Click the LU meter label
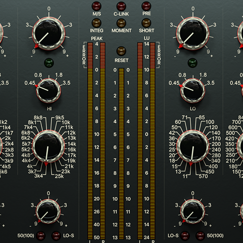Viewport: 243px width, 243px height. click(x=147, y=38)
